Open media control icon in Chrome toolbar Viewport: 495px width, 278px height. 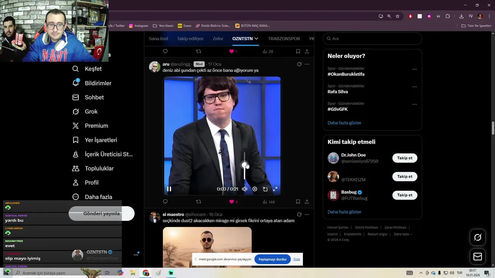(471, 16)
